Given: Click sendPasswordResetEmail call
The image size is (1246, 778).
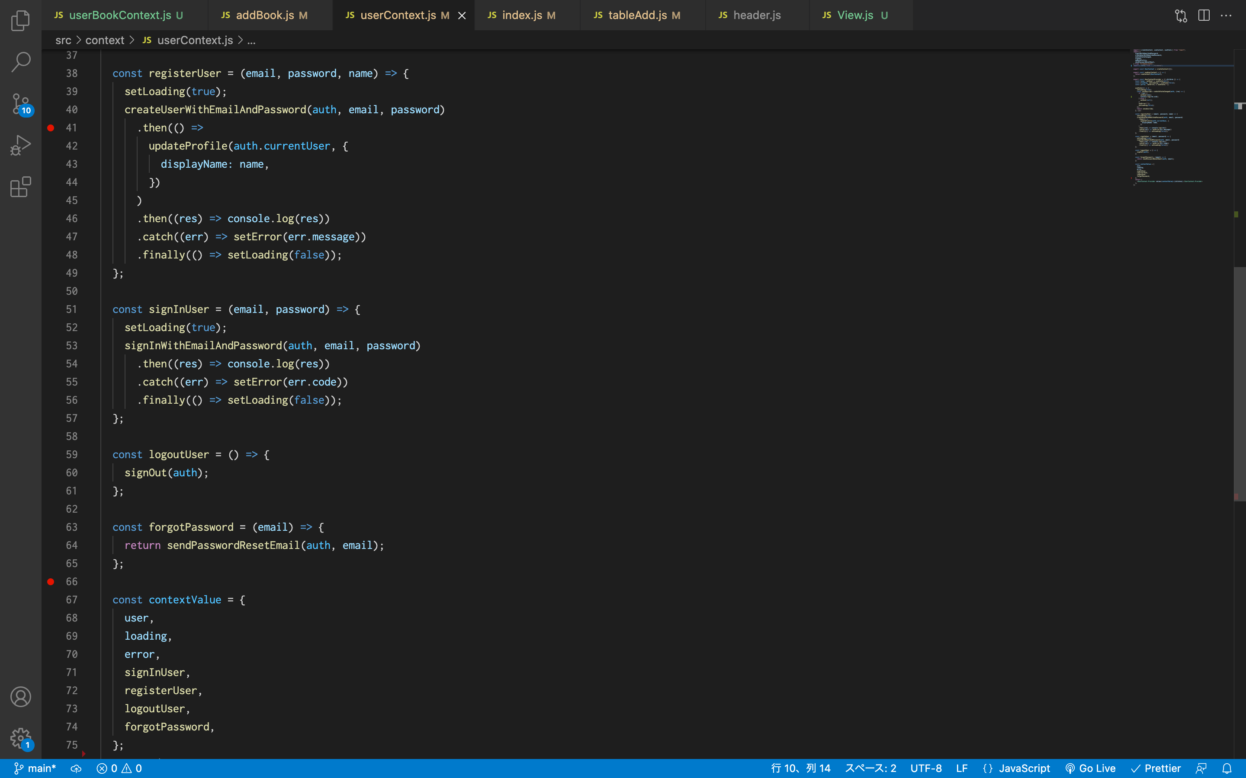Looking at the screenshot, I should tap(233, 545).
